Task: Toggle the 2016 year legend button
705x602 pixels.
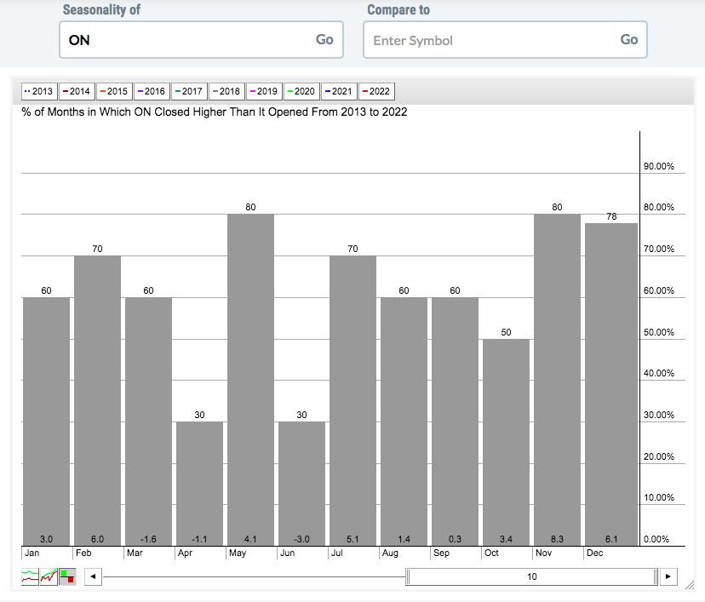Action: [151, 91]
